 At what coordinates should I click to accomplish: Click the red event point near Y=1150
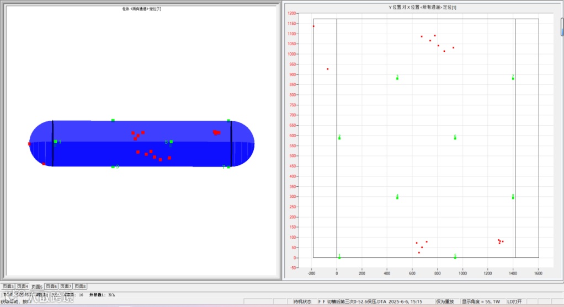tap(313, 26)
